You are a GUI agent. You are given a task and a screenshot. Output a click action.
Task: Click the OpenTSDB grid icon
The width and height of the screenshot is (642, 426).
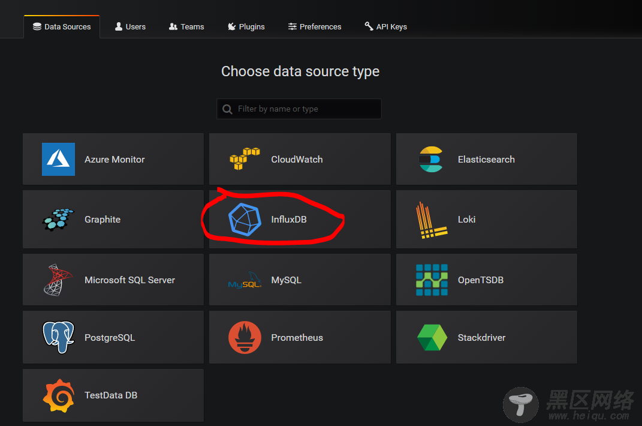432,280
